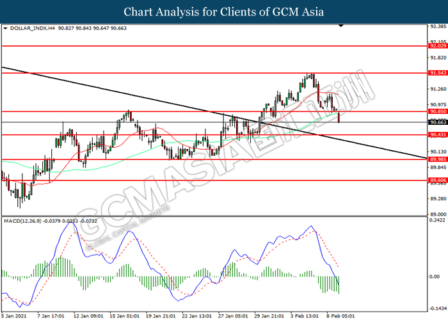This screenshot has width=448, height=320.
Task: Click the 15 Jan 01:01 time label
Action: pyautogui.click(x=125, y=316)
